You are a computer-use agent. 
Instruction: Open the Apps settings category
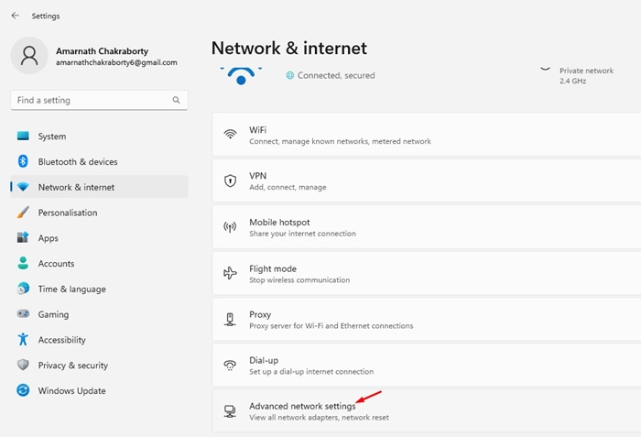99,237
